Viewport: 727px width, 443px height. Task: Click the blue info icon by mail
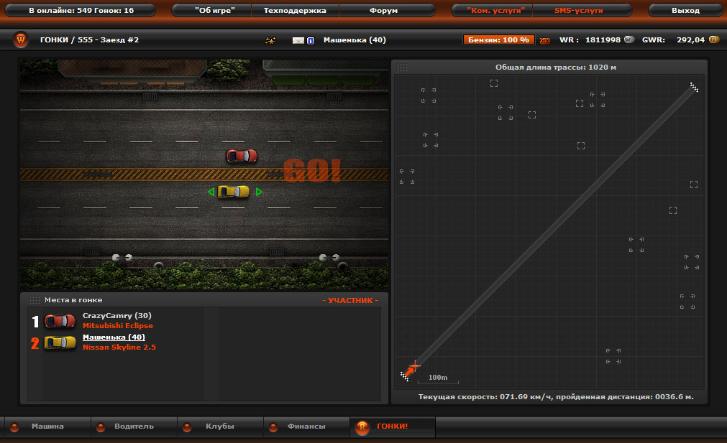tap(310, 41)
